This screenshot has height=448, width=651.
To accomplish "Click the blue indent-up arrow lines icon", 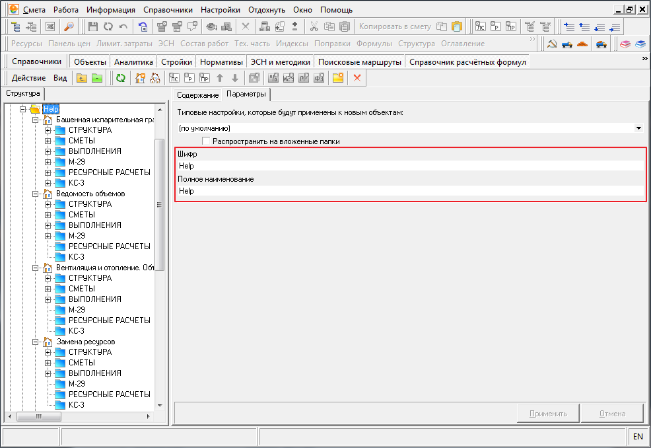I will click(584, 26).
